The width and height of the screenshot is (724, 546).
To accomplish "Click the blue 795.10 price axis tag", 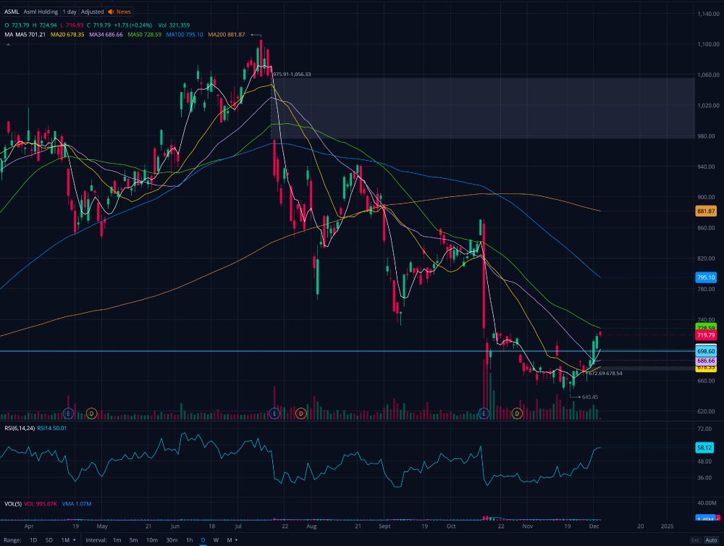I will coord(706,277).
